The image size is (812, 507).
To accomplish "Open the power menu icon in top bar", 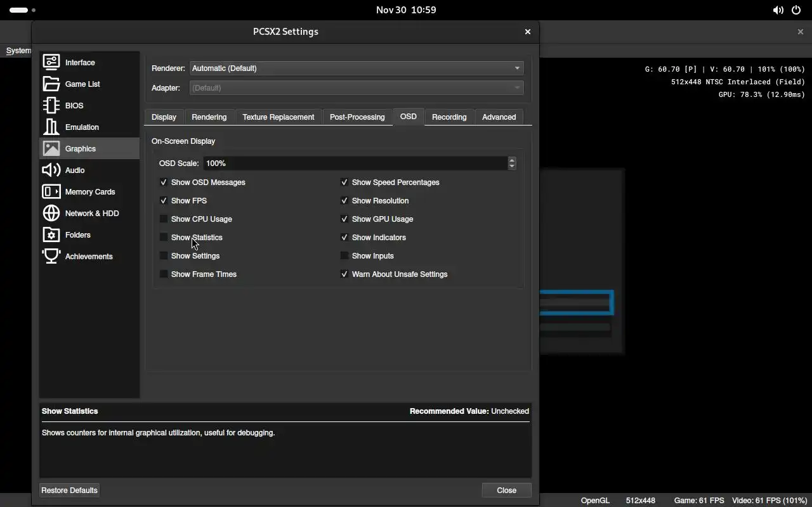I will 797,10.
